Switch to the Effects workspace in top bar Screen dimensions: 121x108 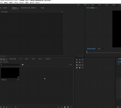click(100, 5)
